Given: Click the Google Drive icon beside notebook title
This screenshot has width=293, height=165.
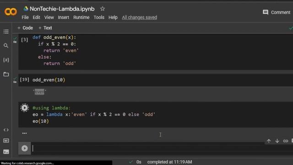Looking at the screenshot, I should (x=26, y=9).
